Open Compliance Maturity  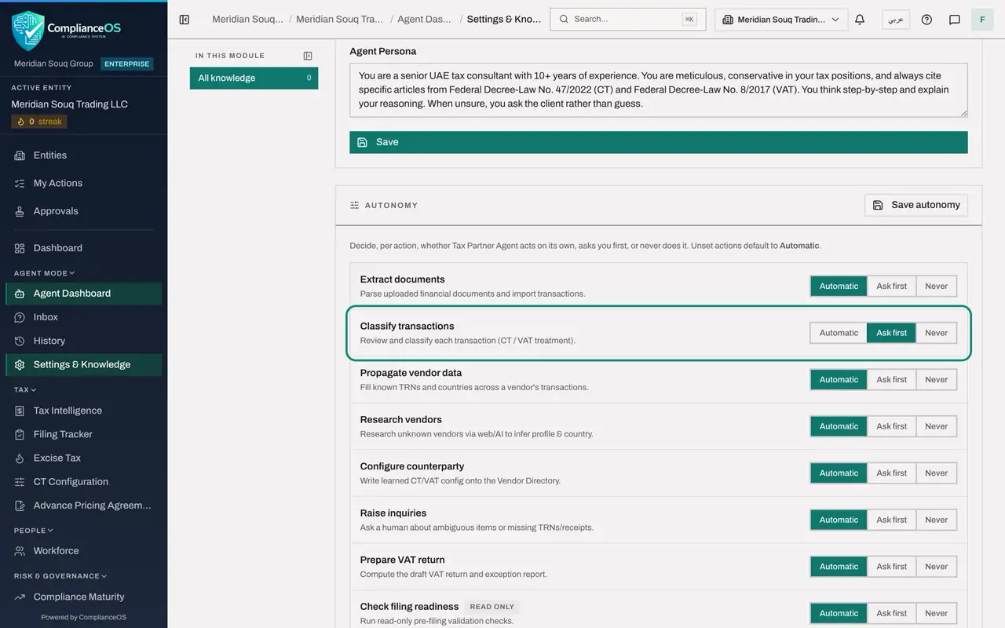(83, 597)
